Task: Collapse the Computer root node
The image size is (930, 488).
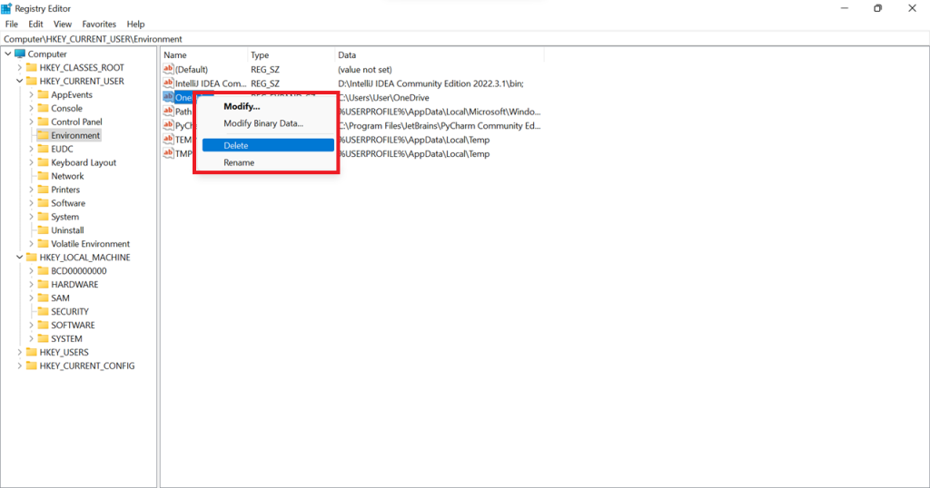Action: click(7, 54)
